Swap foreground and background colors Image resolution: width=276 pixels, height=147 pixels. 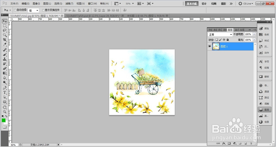pos(6,116)
